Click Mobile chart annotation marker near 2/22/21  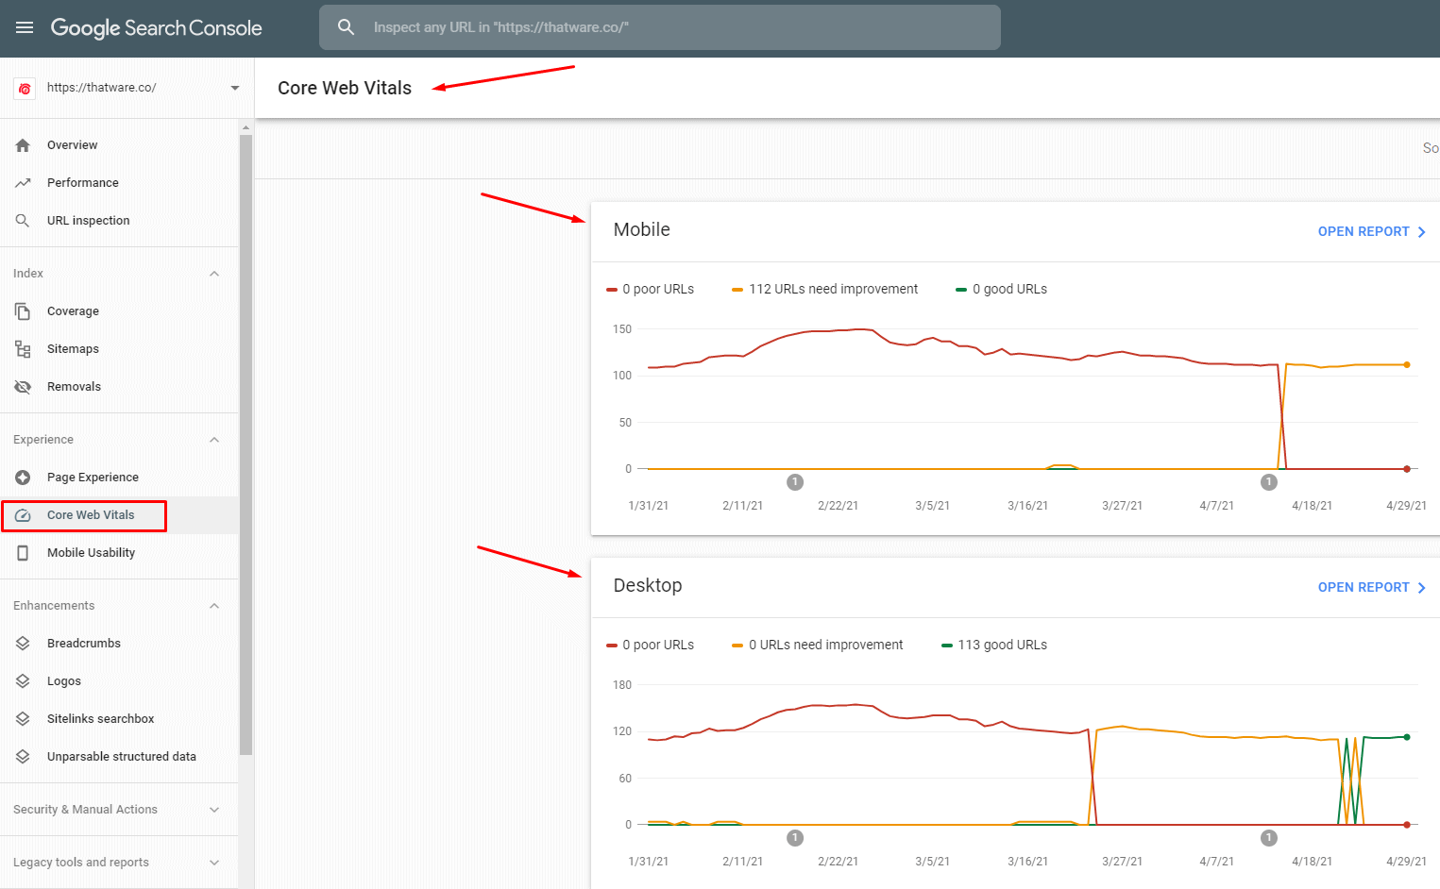point(795,482)
